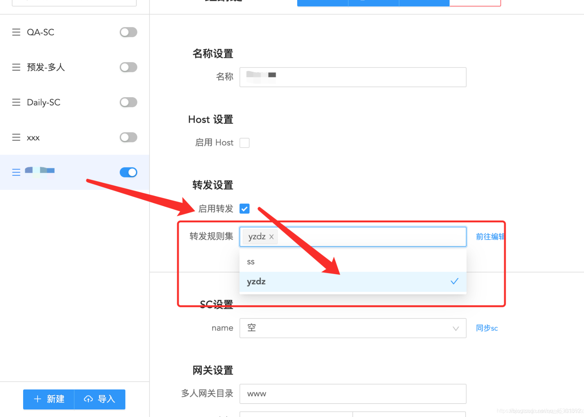Click the 同步sc link

[x=487, y=328]
